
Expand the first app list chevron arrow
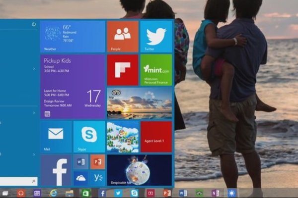click(x=34, y=69)
